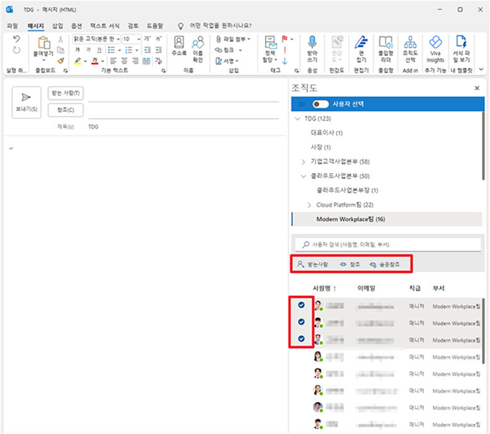490x434 pixels.
Task: Click the Send (보내기) button
Action: click(27, 102)
